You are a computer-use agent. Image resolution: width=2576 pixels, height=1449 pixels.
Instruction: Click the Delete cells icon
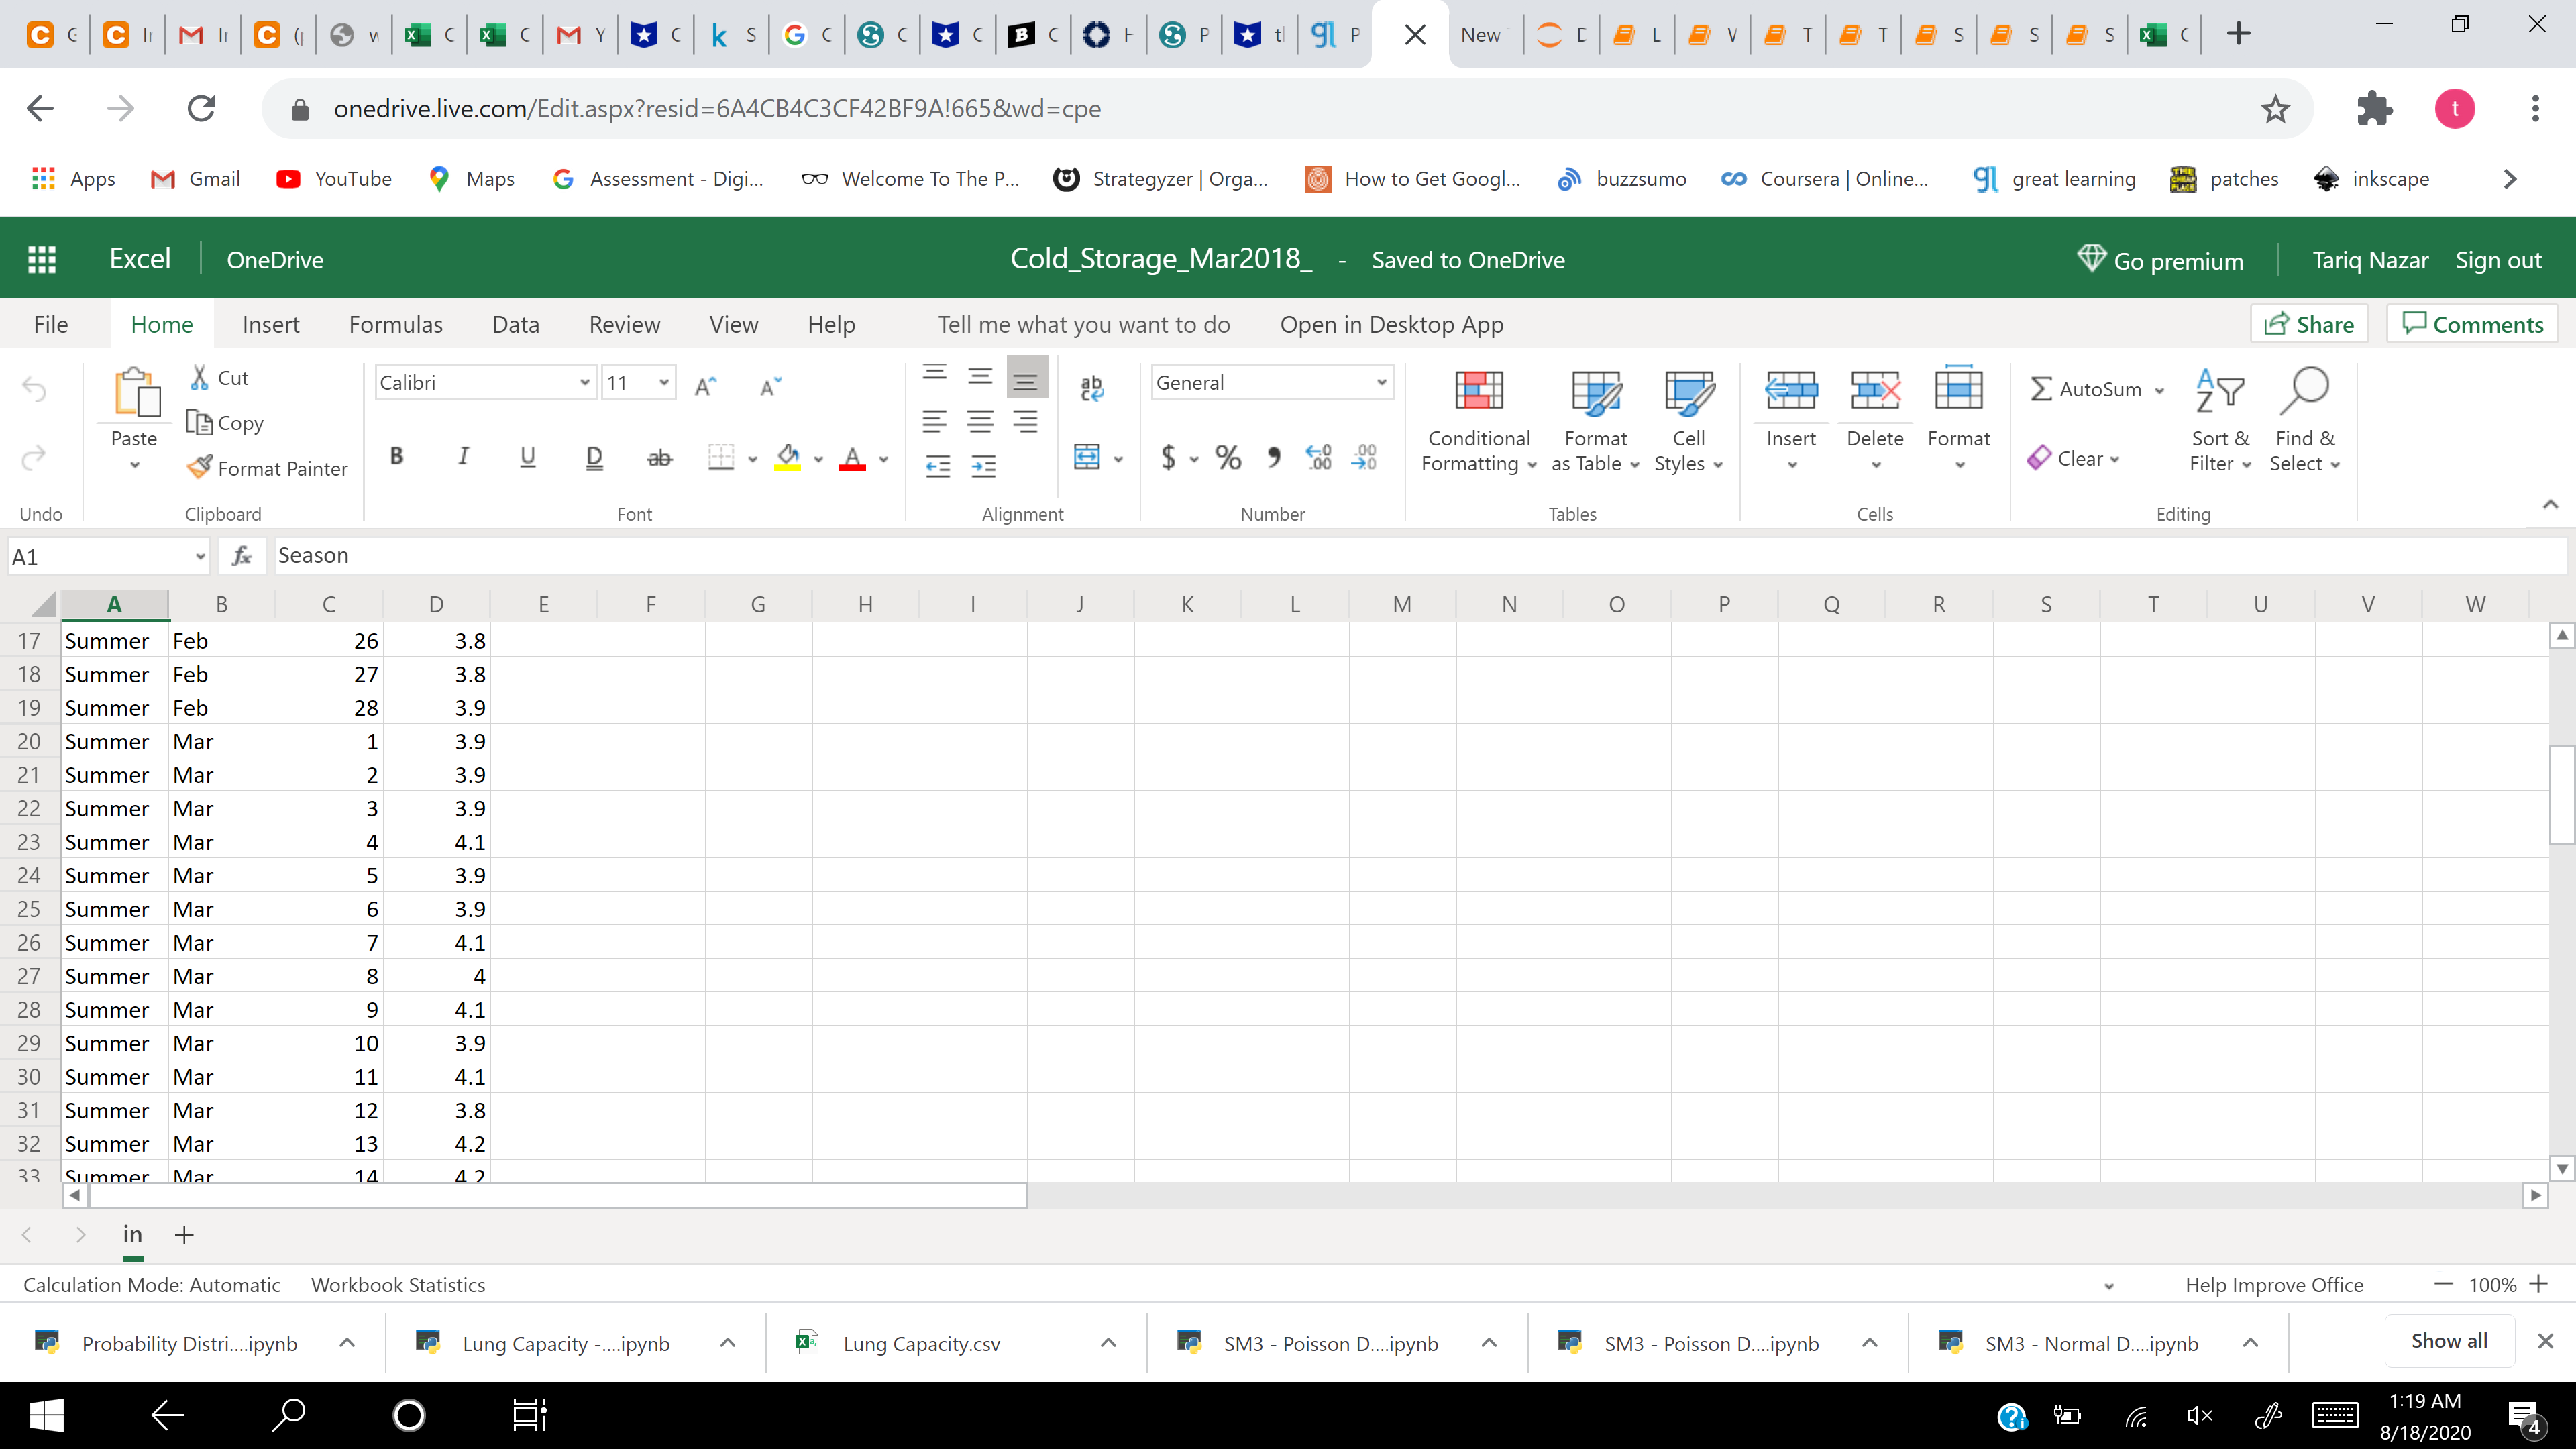(x=1874, y=391)
